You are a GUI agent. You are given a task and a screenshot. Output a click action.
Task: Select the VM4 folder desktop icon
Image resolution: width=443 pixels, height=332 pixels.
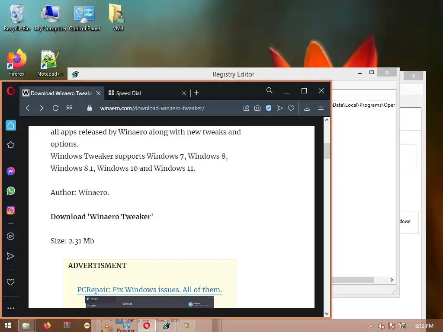pyautogui.click(x=118, y=17)
